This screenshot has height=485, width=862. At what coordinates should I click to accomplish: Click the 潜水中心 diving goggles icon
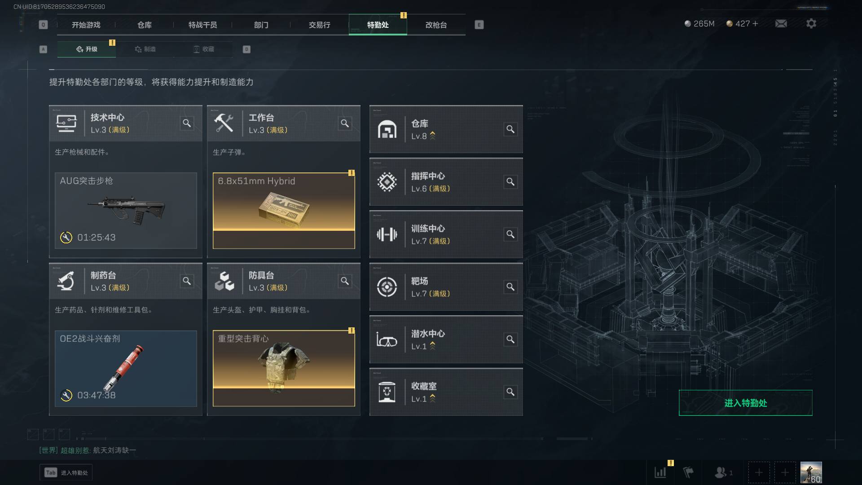[387, 339]
